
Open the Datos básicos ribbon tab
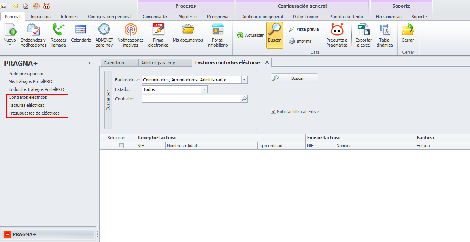coord(306,17)
